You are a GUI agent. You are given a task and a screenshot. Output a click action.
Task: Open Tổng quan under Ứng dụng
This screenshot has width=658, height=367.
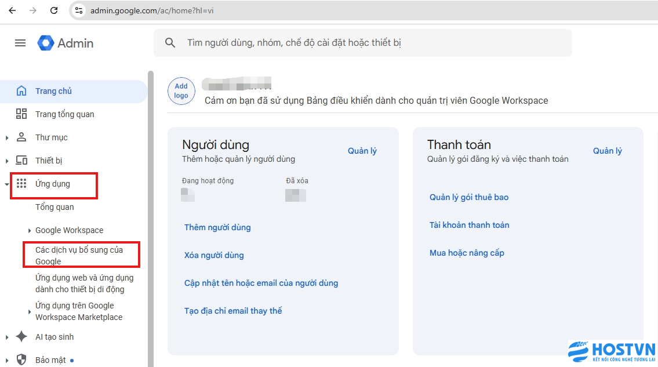pyautogui.click(x=54, y=207)
